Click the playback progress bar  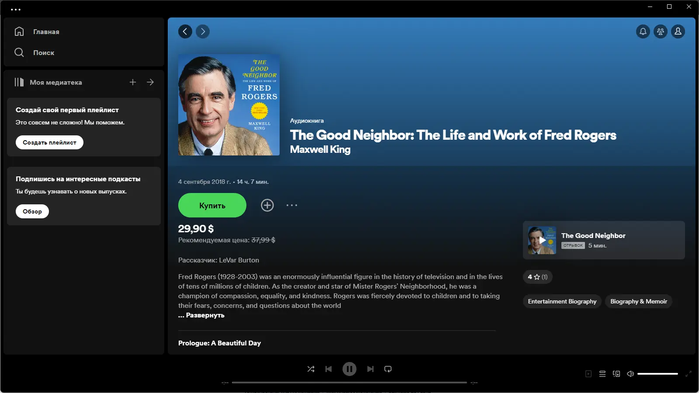coord(349,383)
